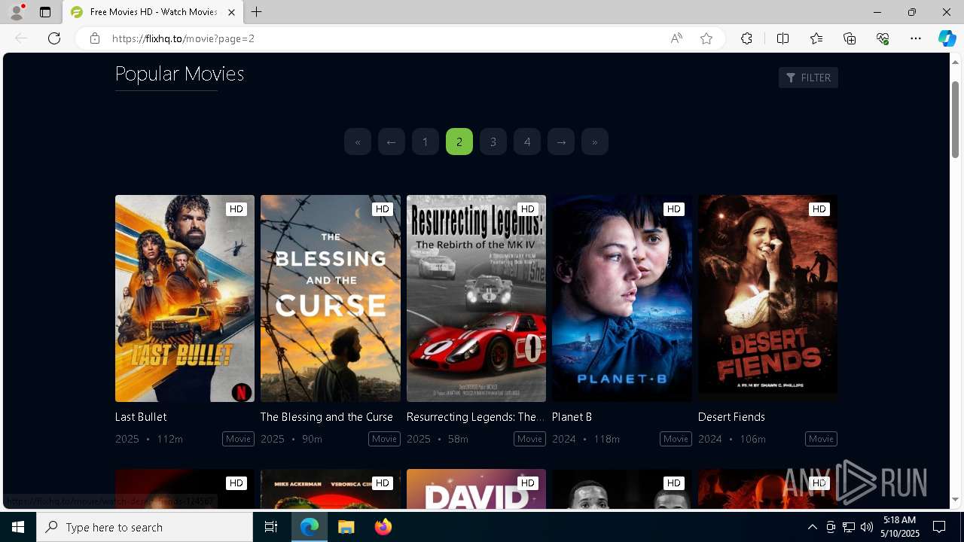Show hidden system tray icons
964x542 pixels.
(x=812, y=527)
